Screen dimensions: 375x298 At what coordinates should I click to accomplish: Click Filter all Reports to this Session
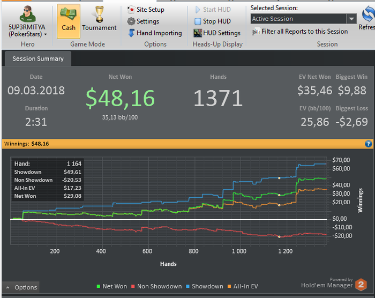[299, 32]
